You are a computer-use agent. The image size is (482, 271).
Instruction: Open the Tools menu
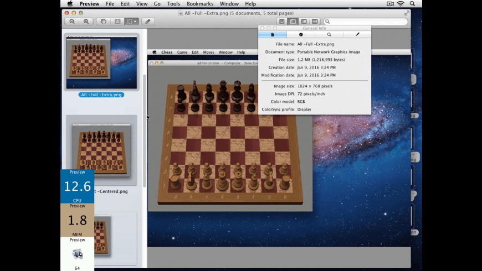[x=173, y=4]
